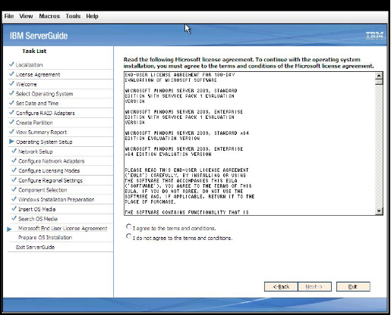
Task: Click checkmark icon beside Localization task
Action: pos(11,64)
